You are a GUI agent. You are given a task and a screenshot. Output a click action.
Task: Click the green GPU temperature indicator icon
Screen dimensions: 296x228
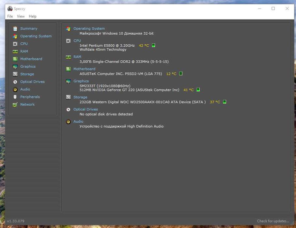198,90
